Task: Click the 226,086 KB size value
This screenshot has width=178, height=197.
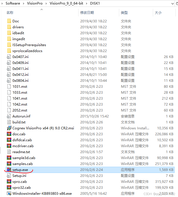Action: pos(164,134)
